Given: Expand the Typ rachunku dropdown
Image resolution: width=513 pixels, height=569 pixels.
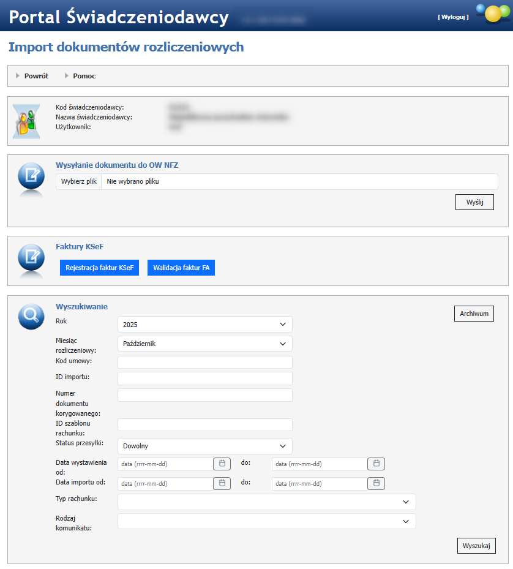Looking at the screenshot, I should (x=266, y=502).
